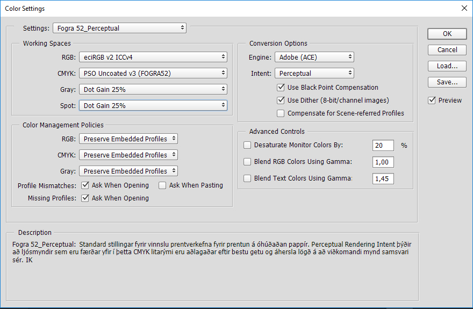Expand the Spot working space dropdown

click(153, 105)
